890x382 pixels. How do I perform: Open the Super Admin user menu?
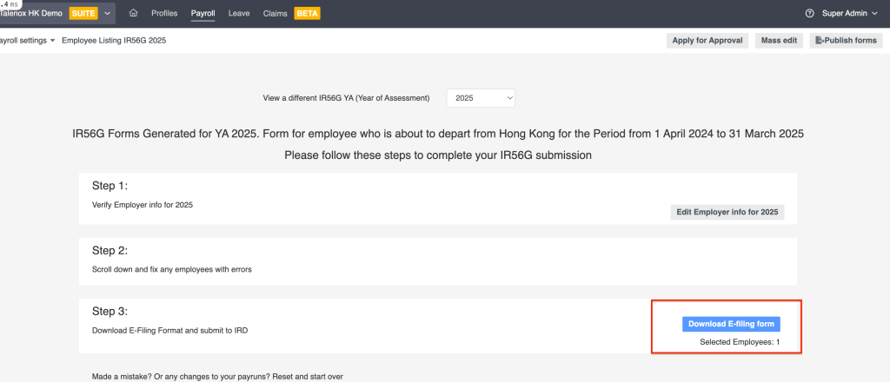point(851,14)
